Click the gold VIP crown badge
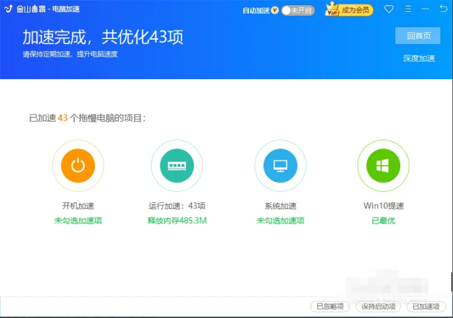 coord(332,9)
